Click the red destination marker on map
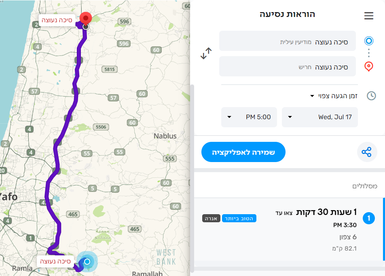This screenshot has height=276, width=385. (85, 19)
